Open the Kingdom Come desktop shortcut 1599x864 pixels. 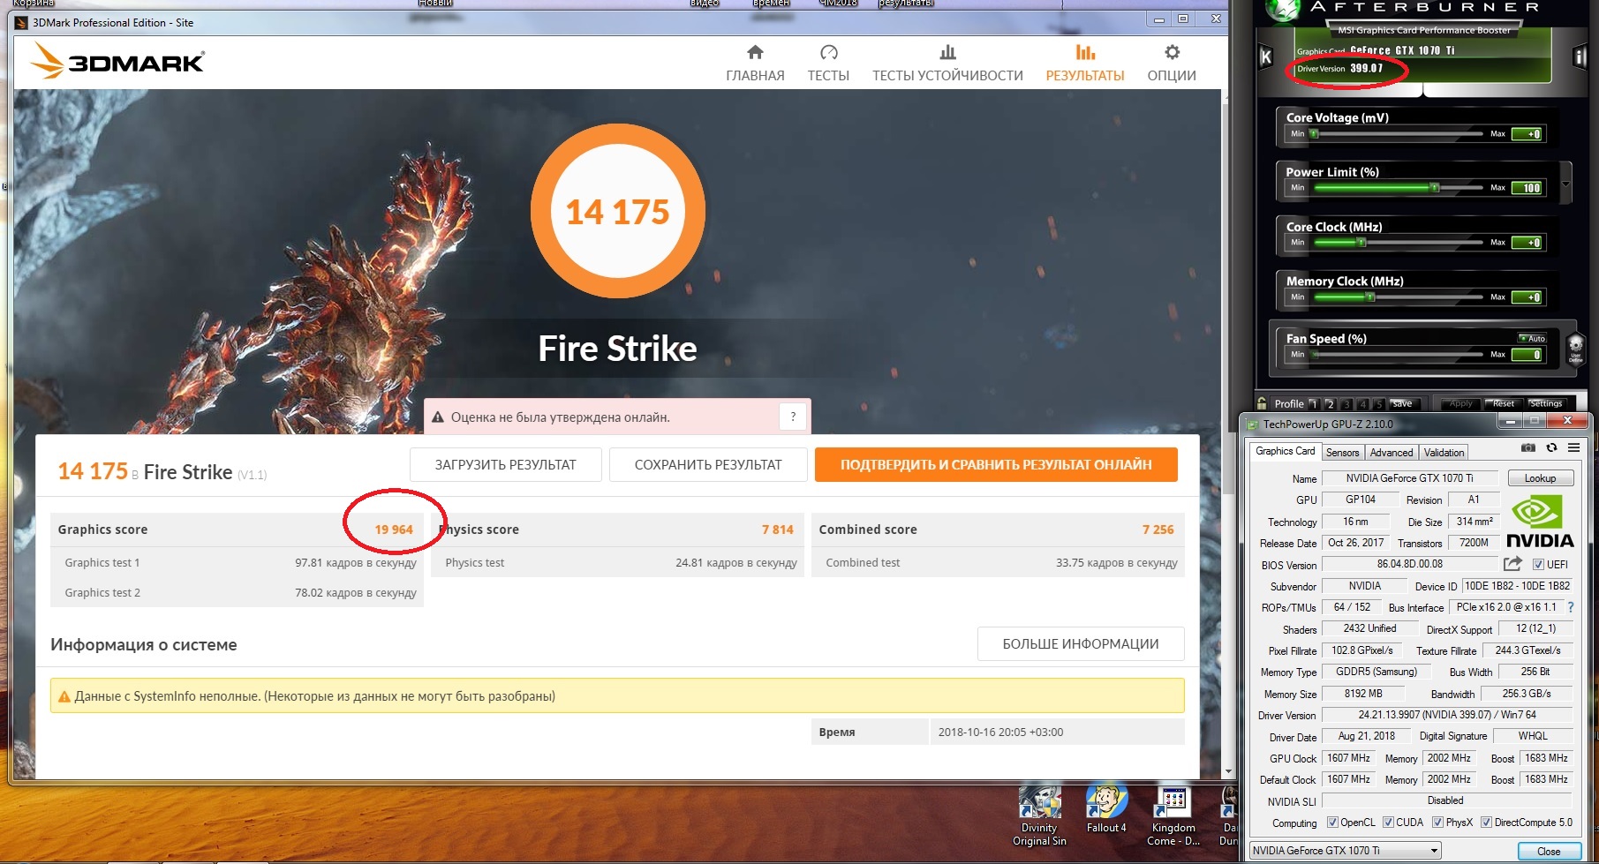click(1173, 815)
